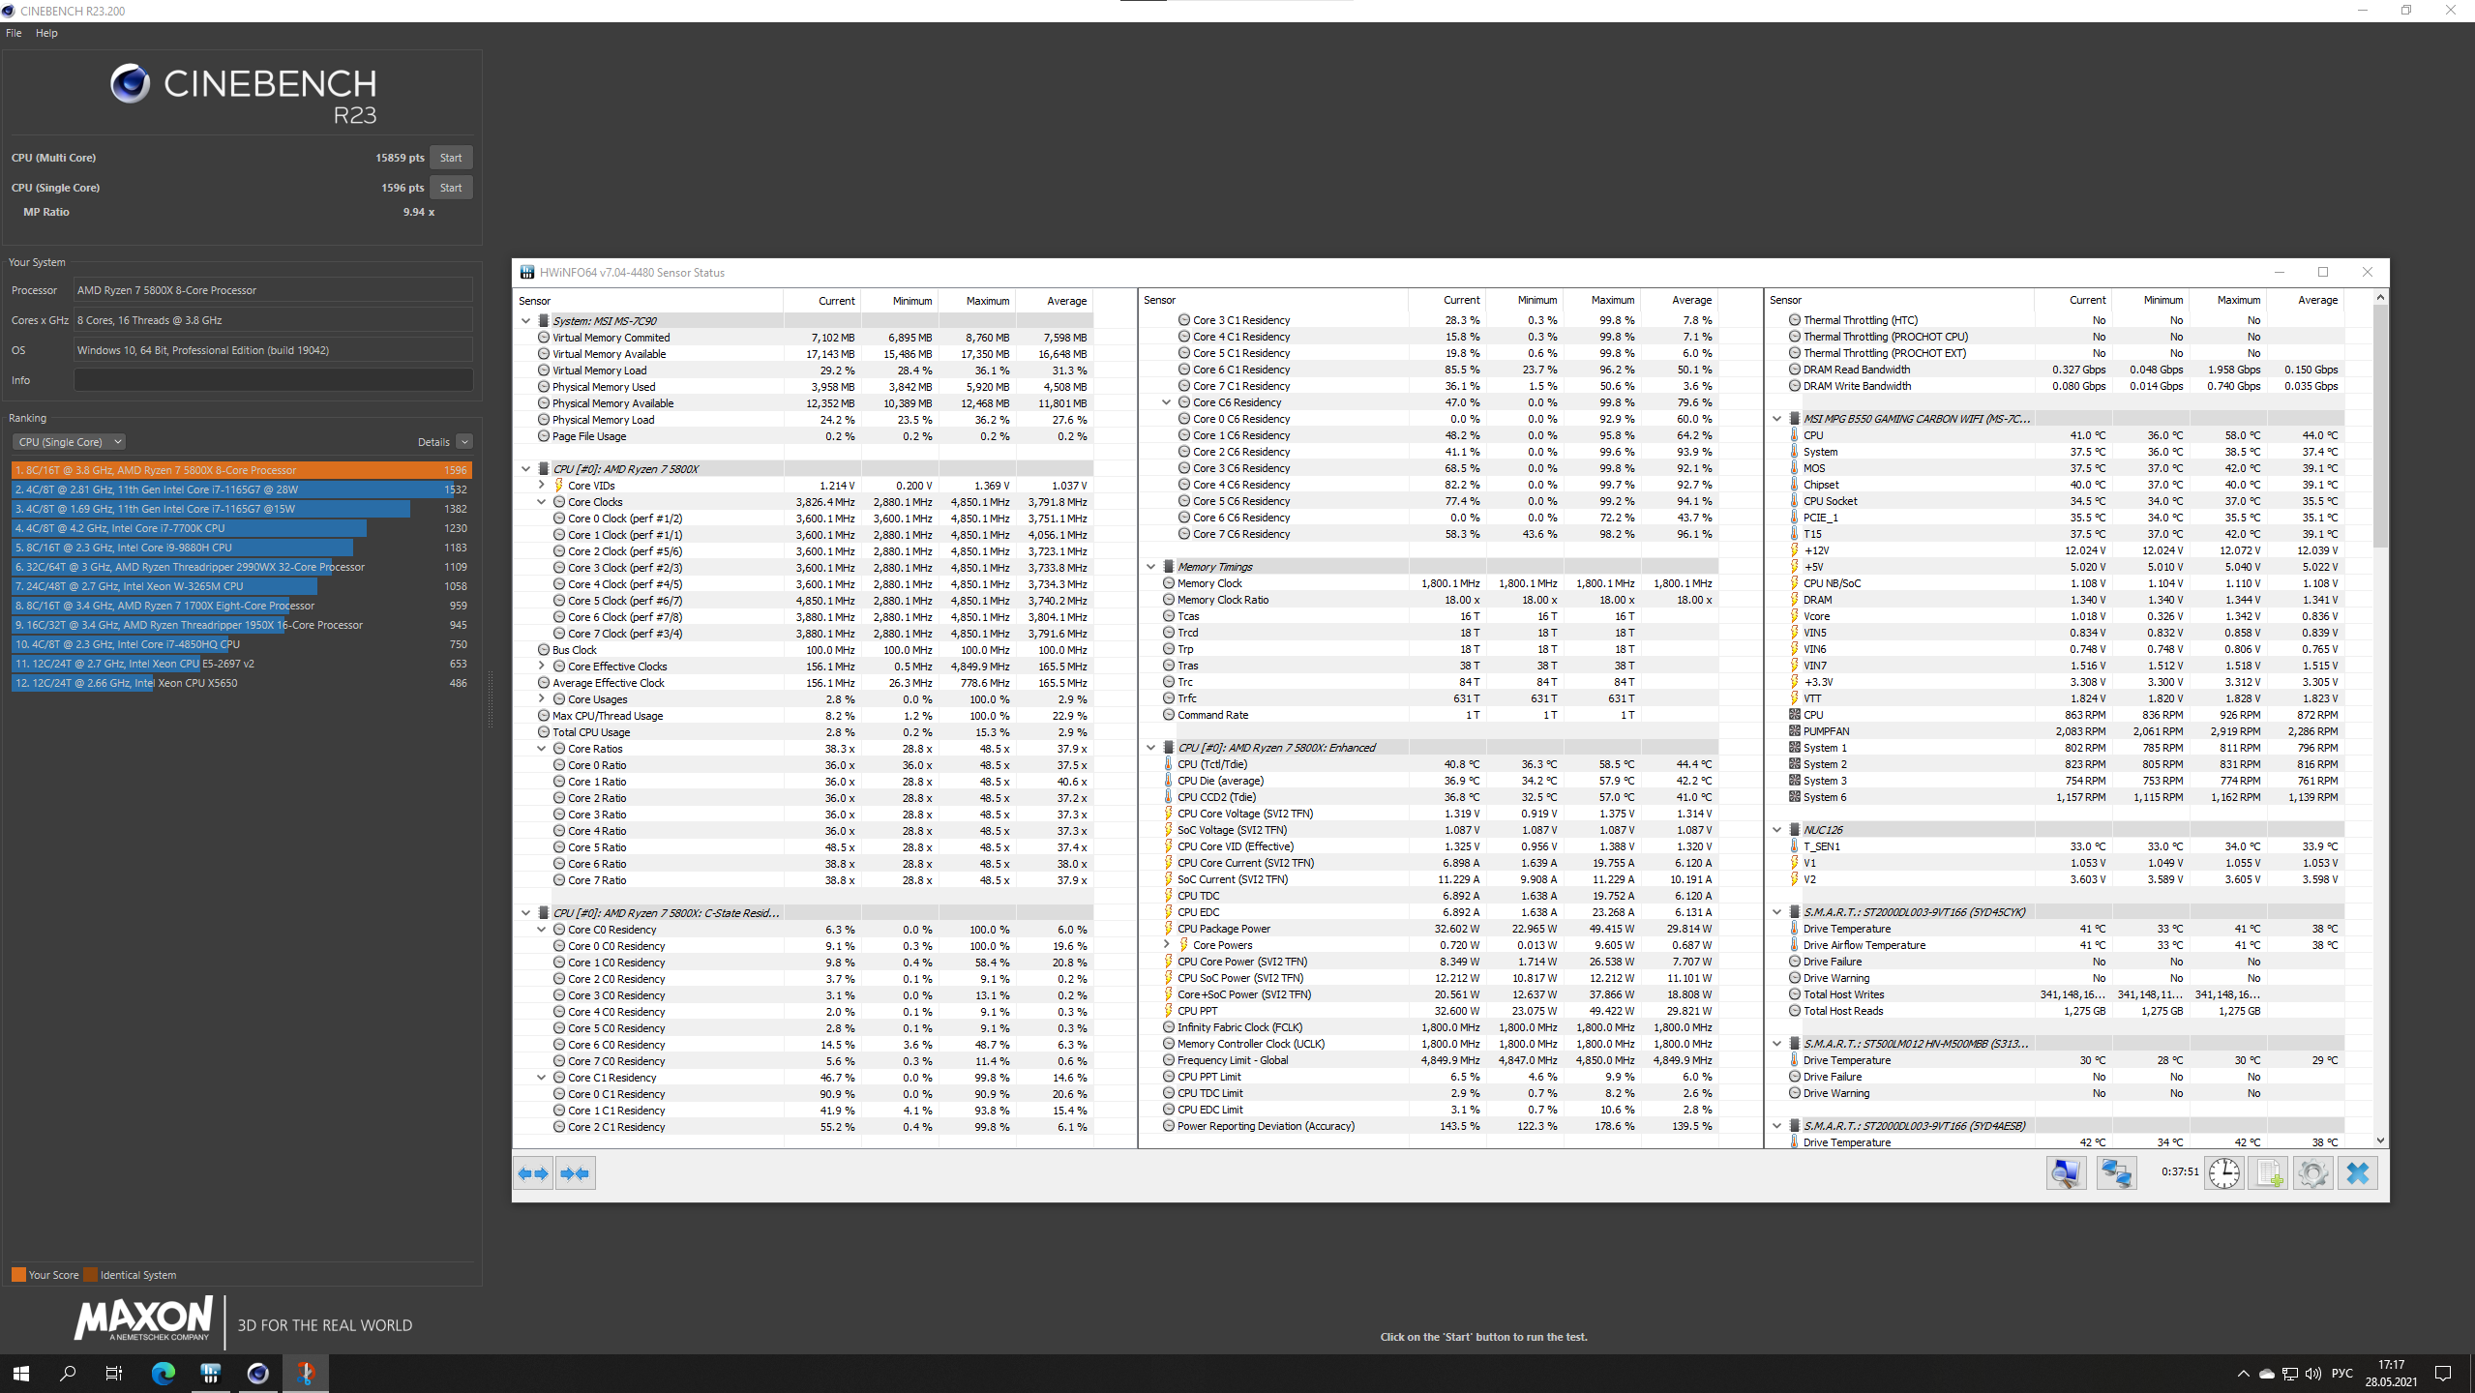Click the HWiNFO vertical scrollbar down arrow
The image size is (2475, 1393).
(x=2380, y=1141)
